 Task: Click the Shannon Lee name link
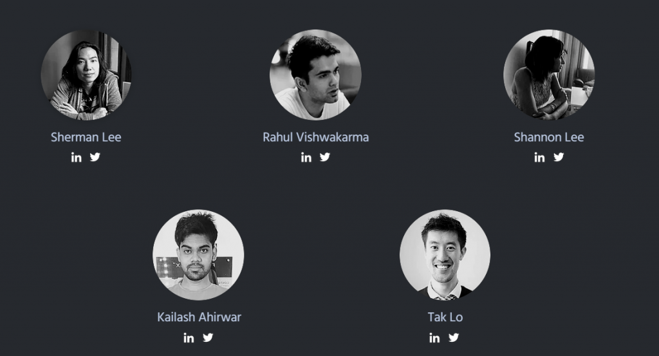click(x=549, y=137)
